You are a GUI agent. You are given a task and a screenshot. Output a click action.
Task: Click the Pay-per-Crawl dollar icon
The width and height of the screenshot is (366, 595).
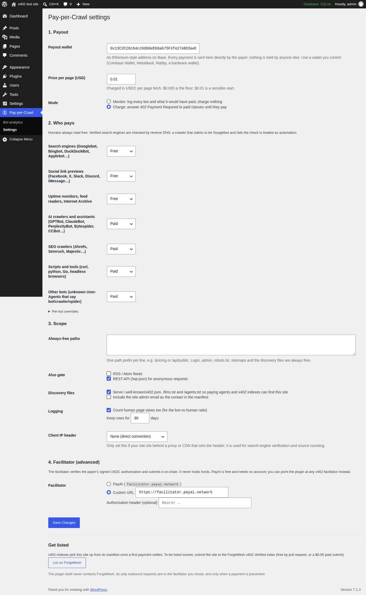[x=5, y=113]
